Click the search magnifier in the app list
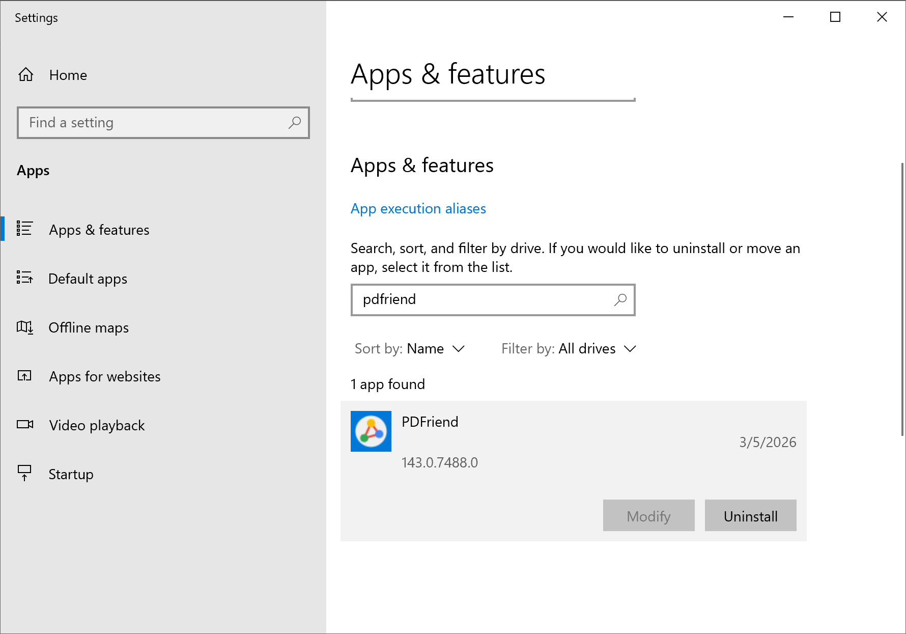The width and height of the screenshot is (906, 634). pyautogui.click(x=620, y=300)
